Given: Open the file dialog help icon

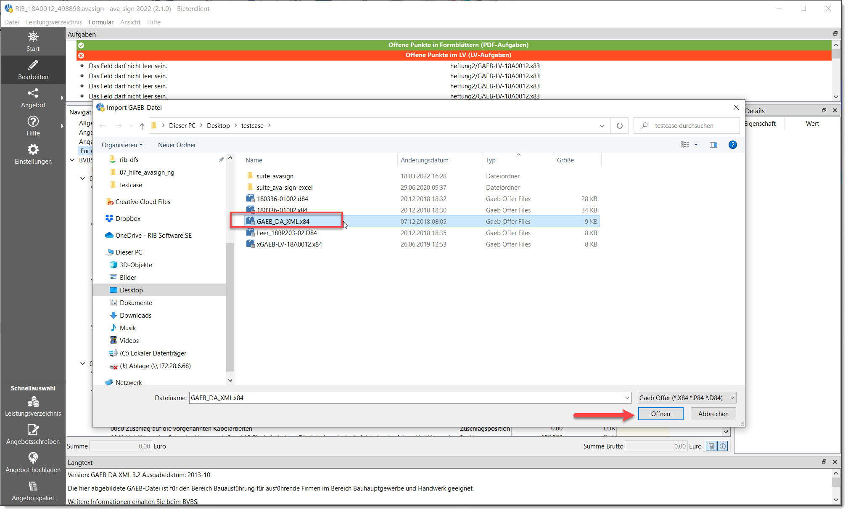Looking at the screenshot, I should [732, 145].
